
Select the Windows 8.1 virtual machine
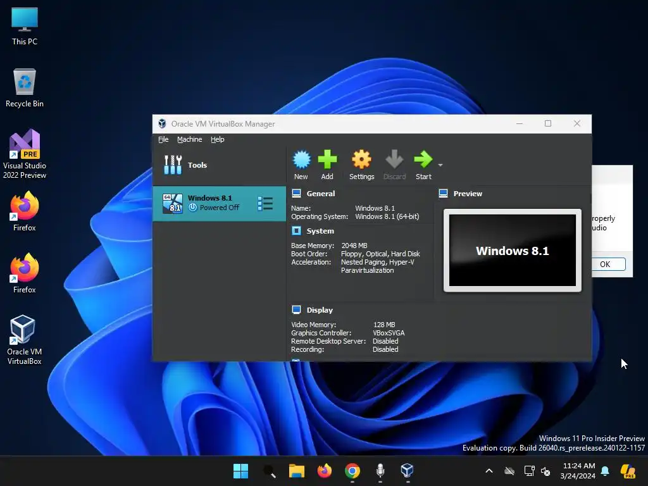pos(220,203)
